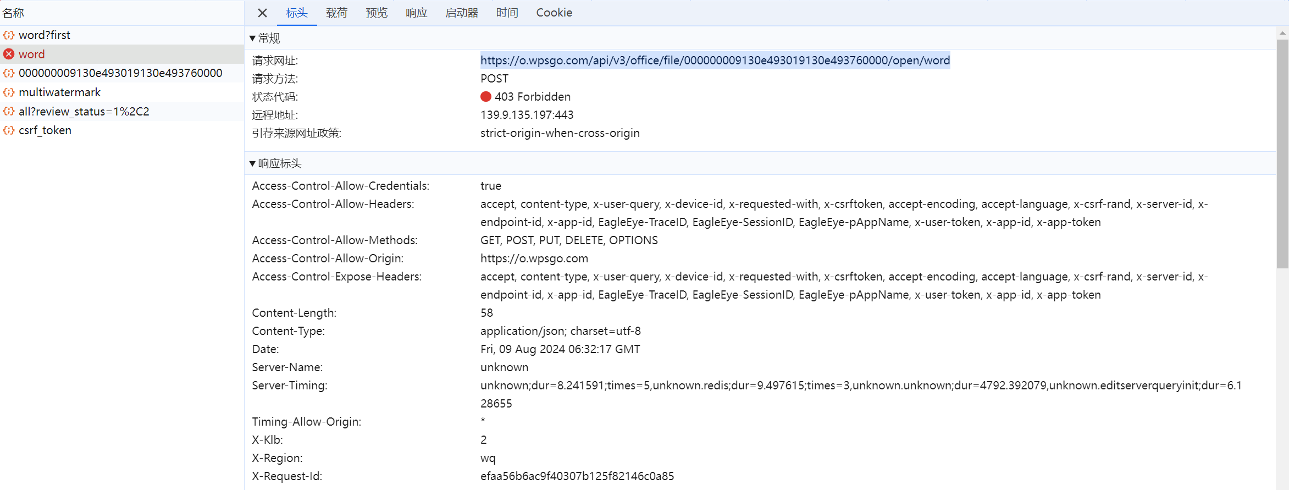Select the csrf_token request
The height and width of the screenshot is (490, 1289).
click(122, 130)
